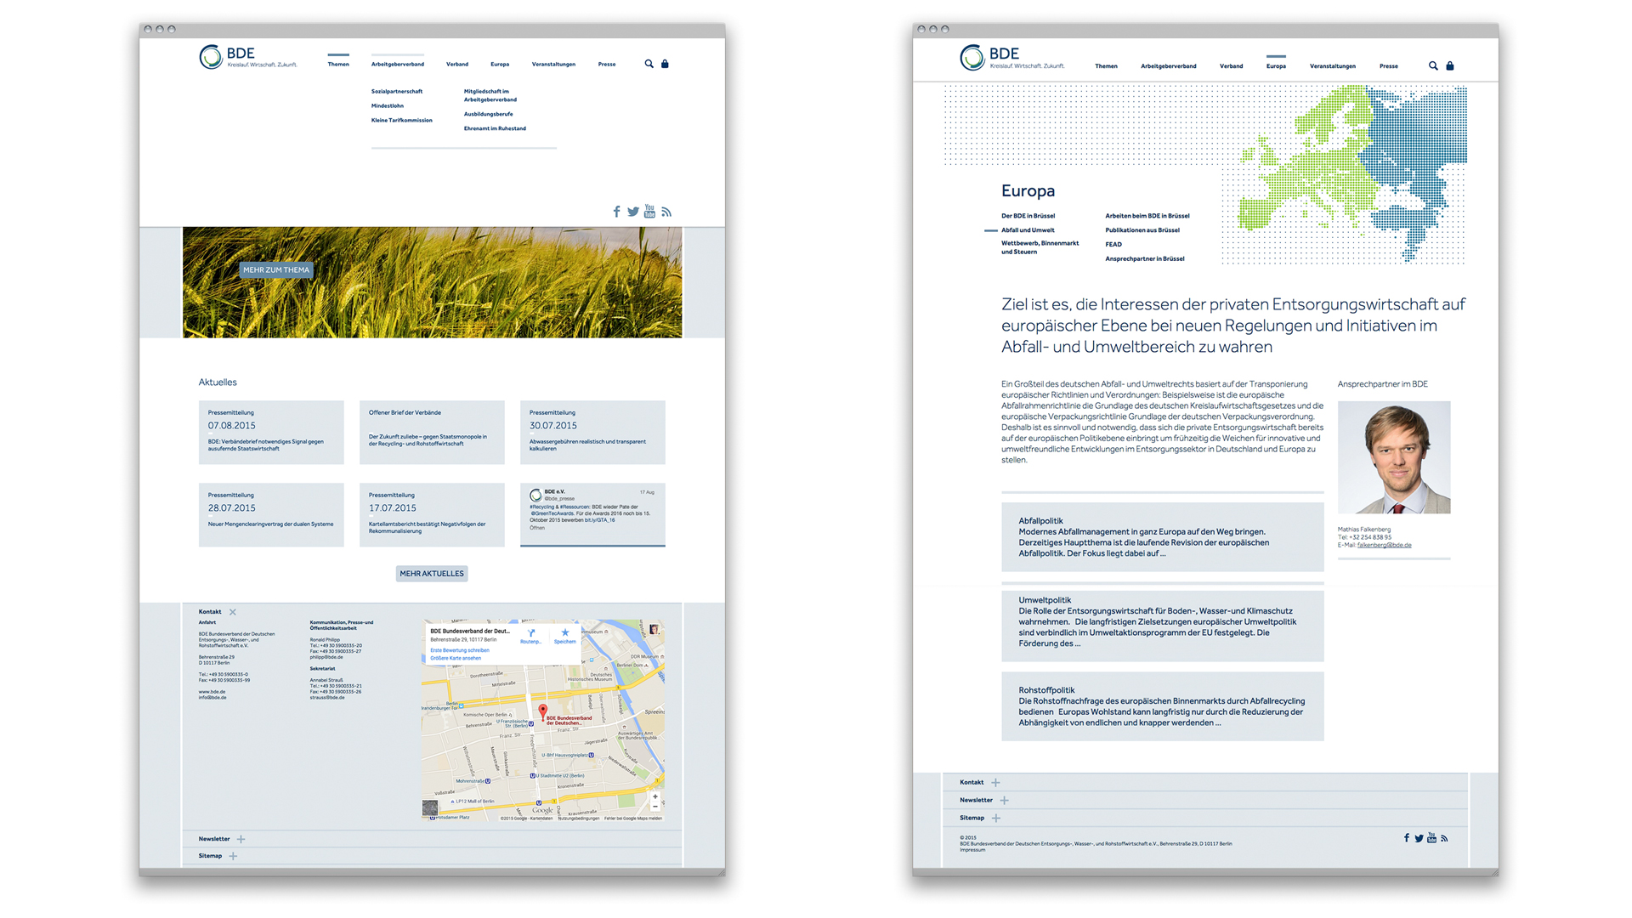Open Themen menu in left window

(338, 64)
